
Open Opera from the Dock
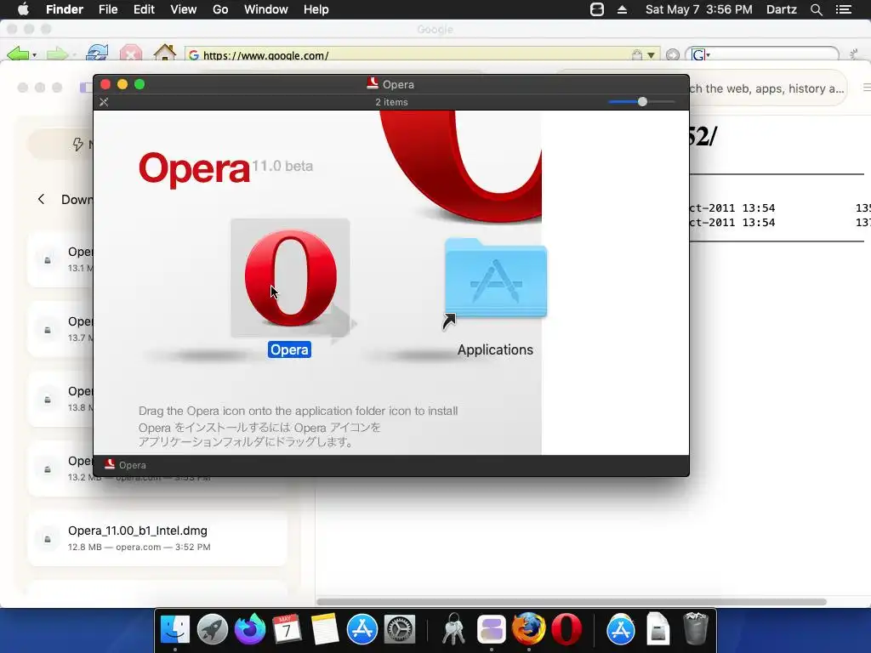pos(566,630)
